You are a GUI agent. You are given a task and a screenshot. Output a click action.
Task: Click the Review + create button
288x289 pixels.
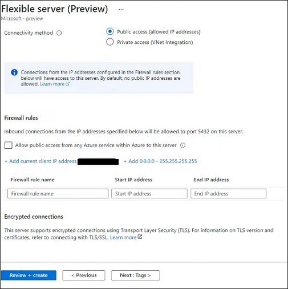pos(29,275)
